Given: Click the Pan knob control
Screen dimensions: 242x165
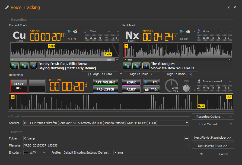Looking at the screenshot, I should pyautogui.click(x=186, y=88).
